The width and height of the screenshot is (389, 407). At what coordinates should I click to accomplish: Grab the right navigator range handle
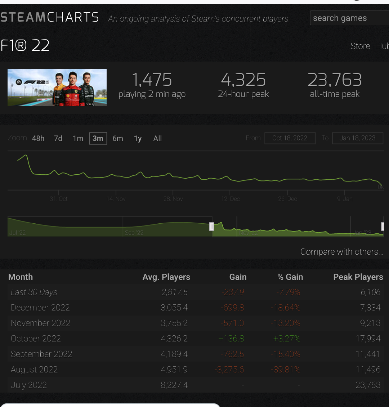click(x=382, y=227)
